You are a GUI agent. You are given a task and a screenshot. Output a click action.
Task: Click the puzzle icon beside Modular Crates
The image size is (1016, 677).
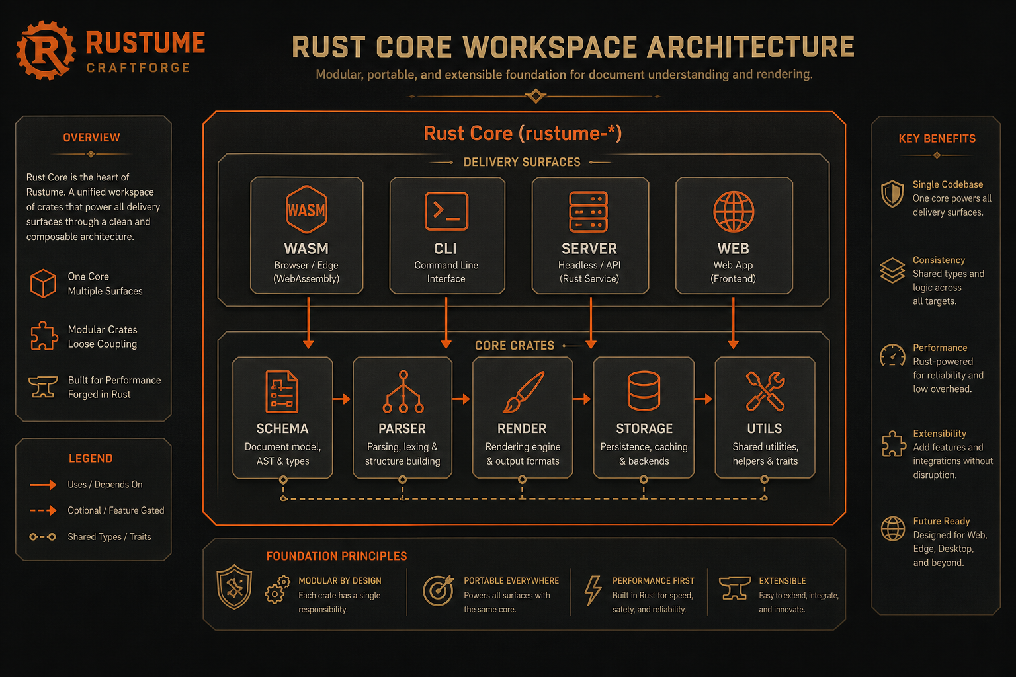coord(44,336)
